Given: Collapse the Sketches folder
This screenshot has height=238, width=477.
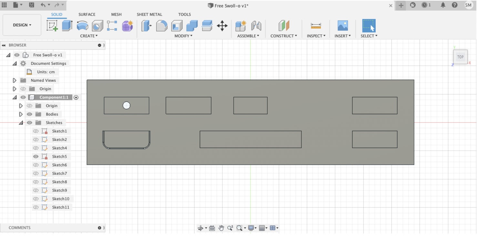Looking at the screenshot, I should 21,123.
